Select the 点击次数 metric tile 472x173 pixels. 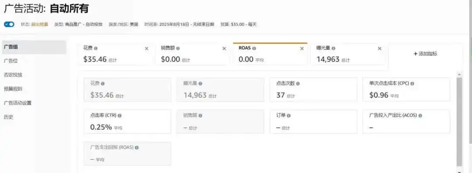point(313,90)
